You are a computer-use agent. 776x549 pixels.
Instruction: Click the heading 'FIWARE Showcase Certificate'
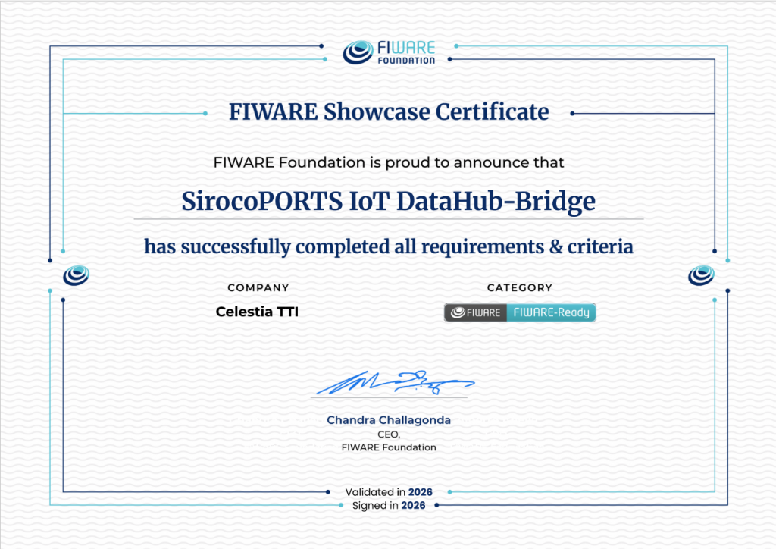(389, 112)
